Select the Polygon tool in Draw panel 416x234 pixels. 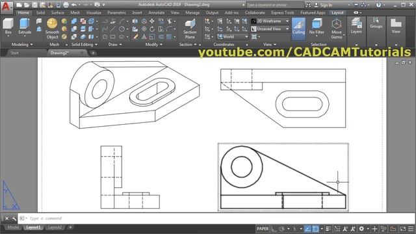point(105,36)
